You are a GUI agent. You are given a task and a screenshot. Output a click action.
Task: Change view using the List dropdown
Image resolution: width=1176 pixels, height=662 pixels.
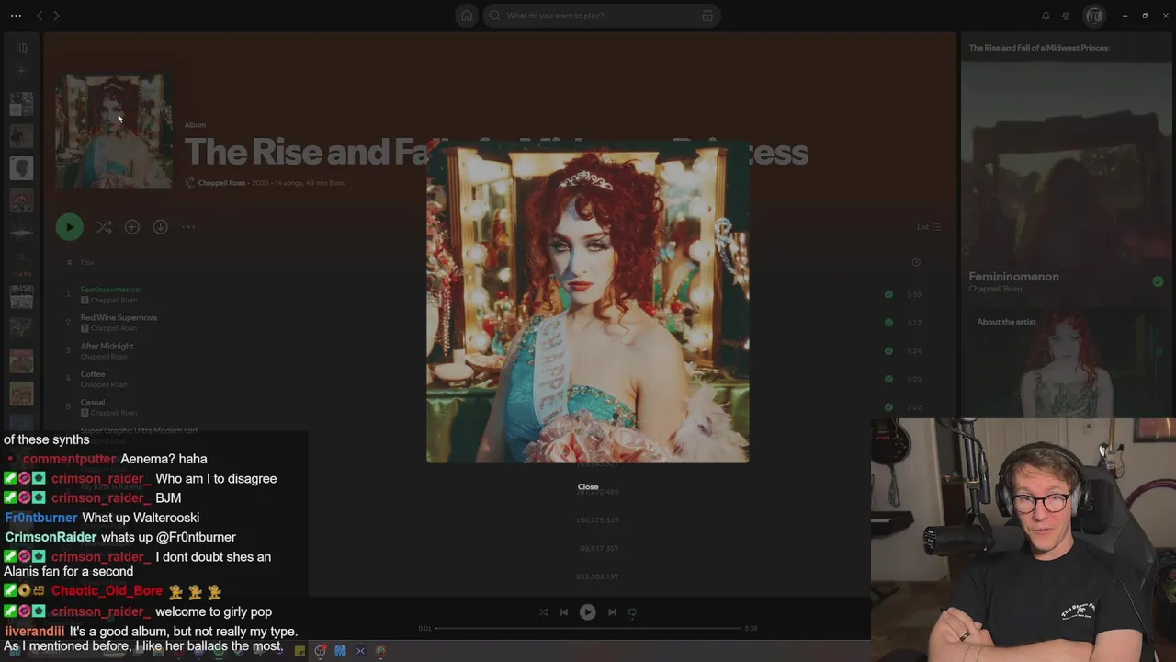(x=929, y=227)
